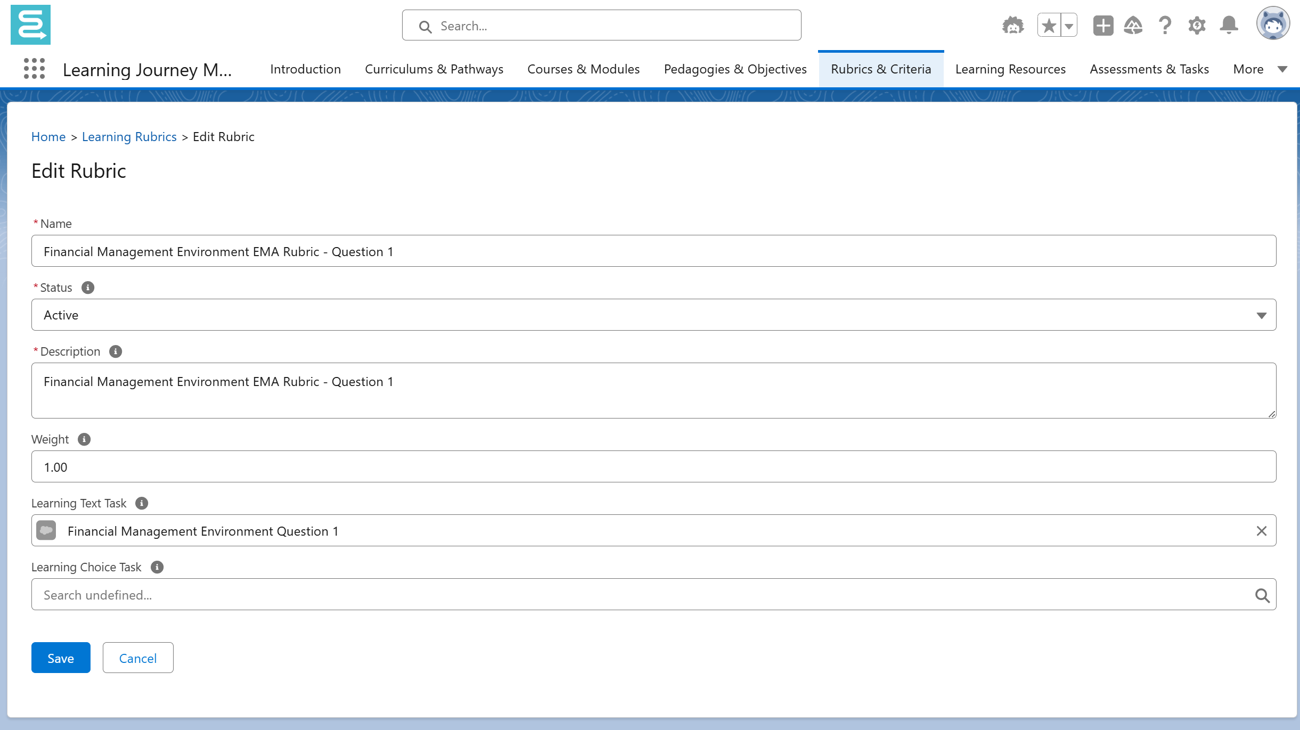Open the Setup gear icon

pyautogui.click(x=1197, y=25)
